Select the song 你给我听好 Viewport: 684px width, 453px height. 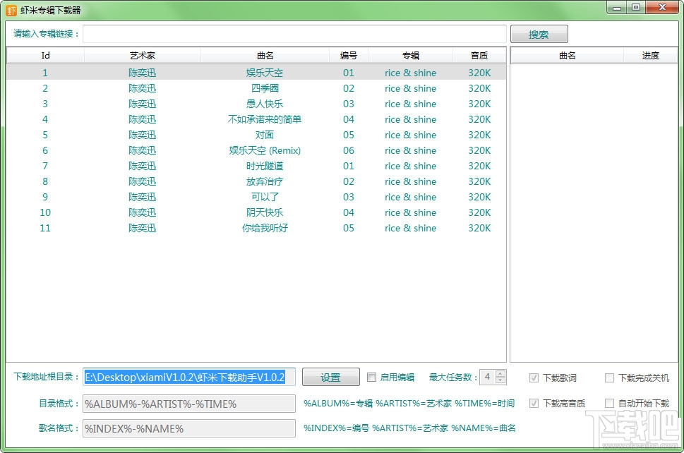pos(265,228)
